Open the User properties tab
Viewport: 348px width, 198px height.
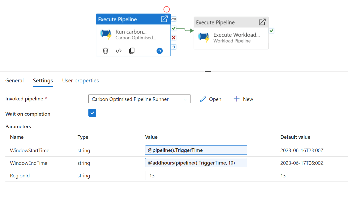80,81
